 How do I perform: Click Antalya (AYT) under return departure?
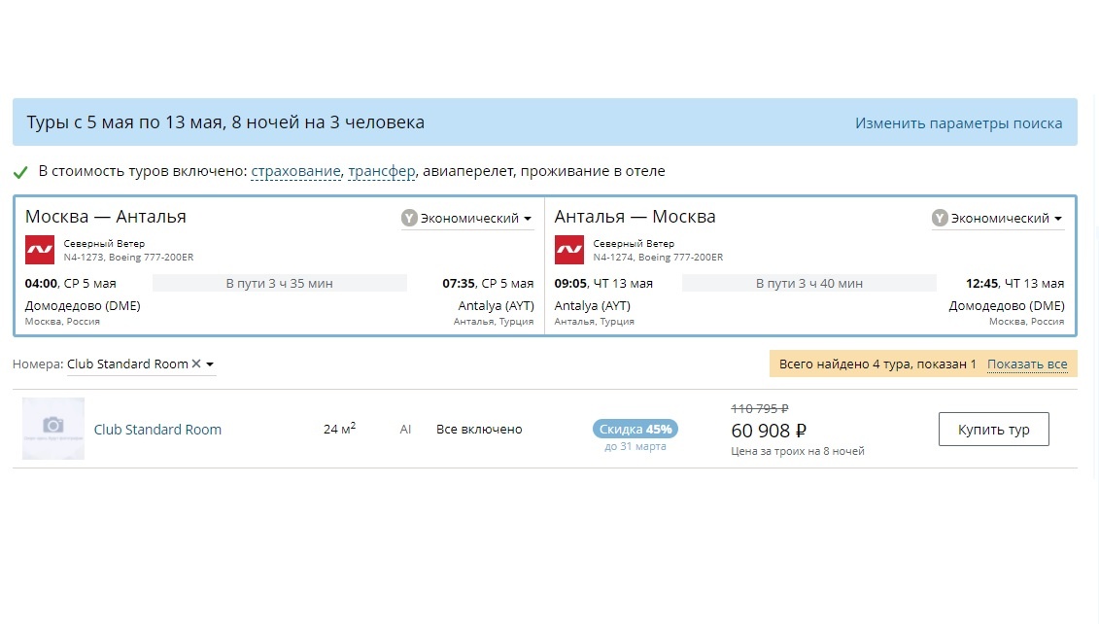(x=592, y=306)
